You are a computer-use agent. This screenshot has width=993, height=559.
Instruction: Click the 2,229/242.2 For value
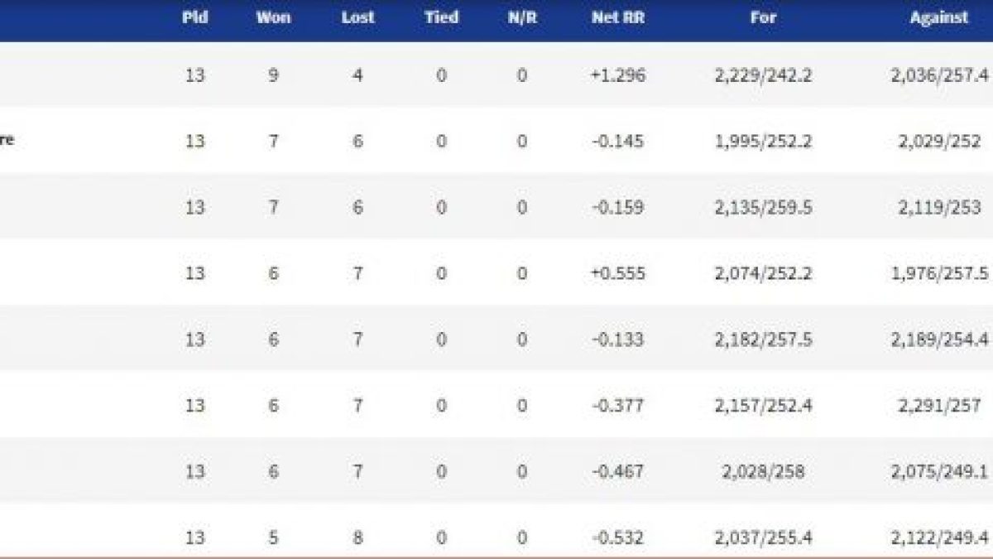click(x=764, y=75)
